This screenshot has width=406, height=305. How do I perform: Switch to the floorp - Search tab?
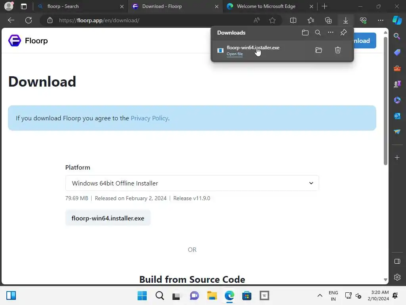coord(80,6)
